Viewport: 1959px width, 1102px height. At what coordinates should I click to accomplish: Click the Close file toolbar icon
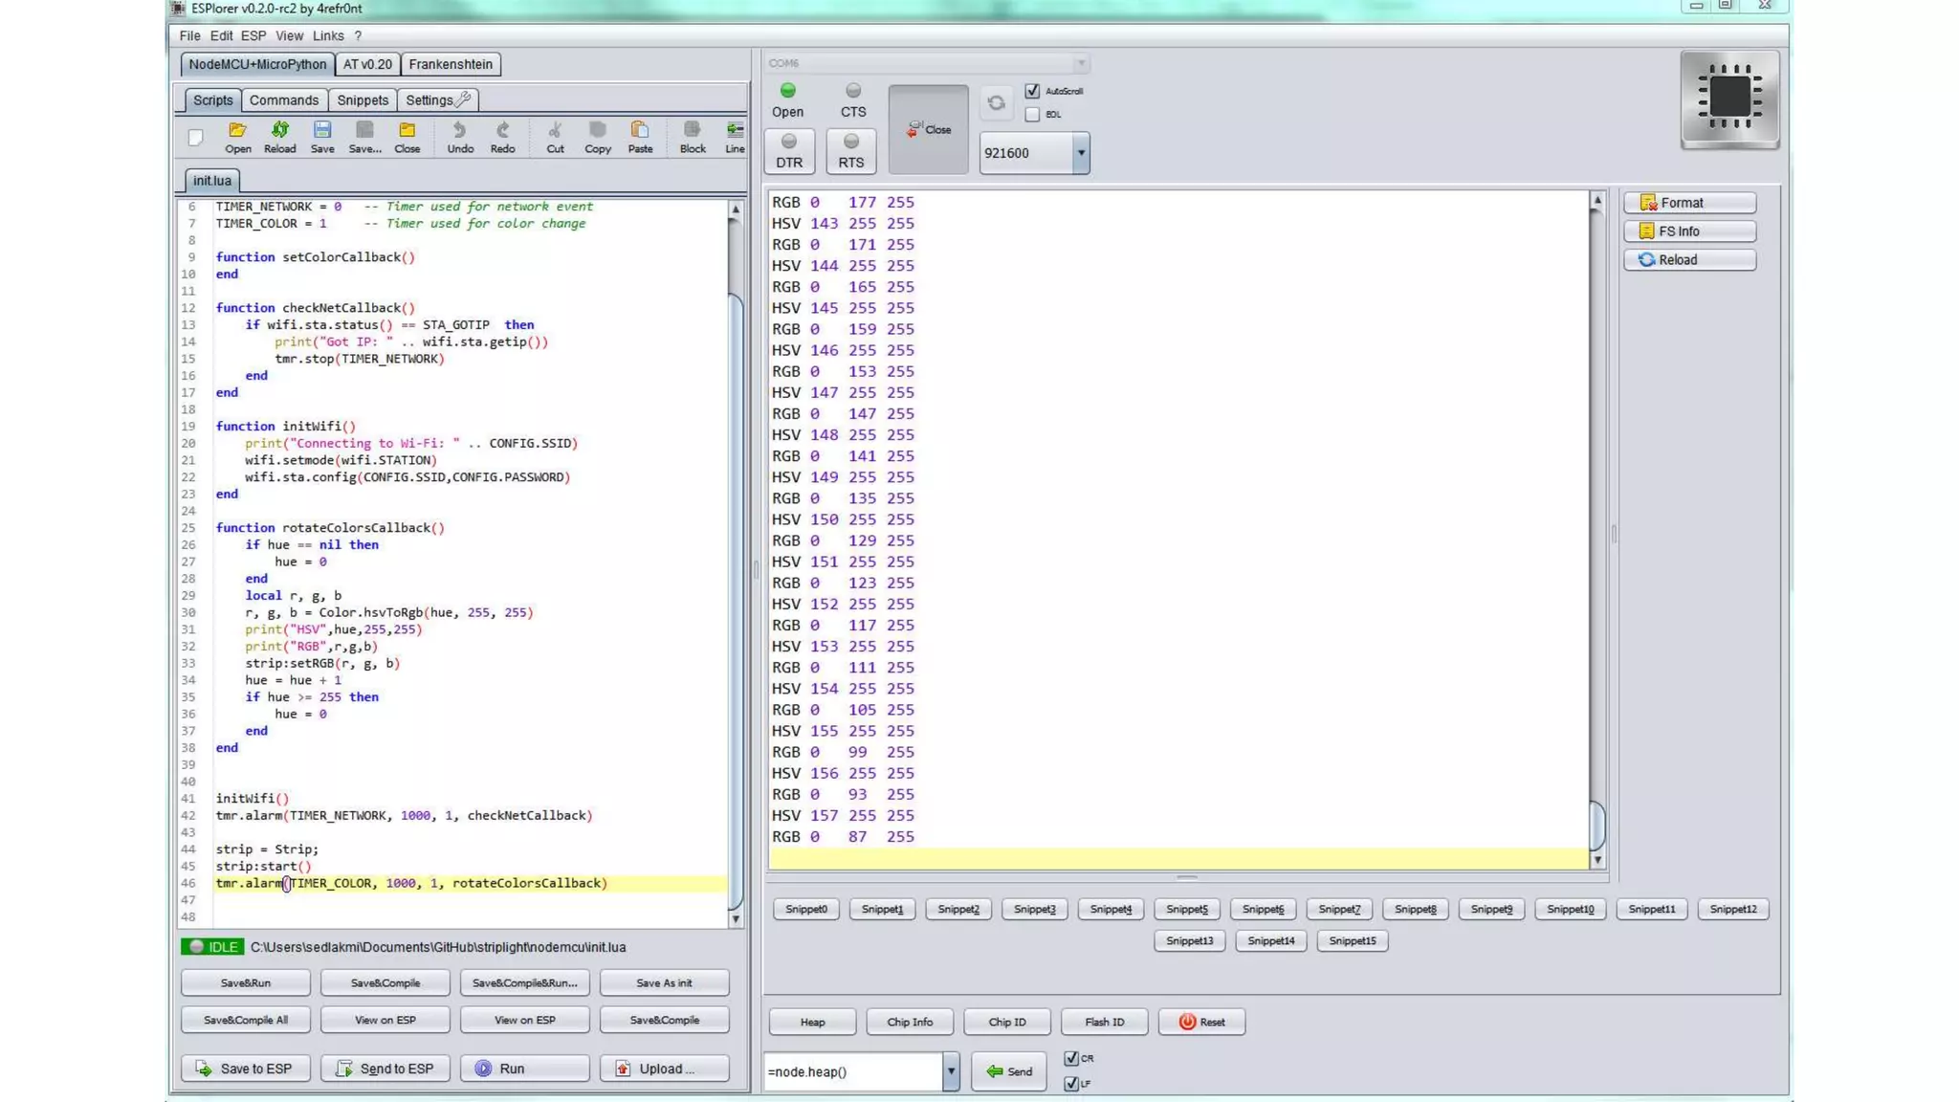click(407, 137)
